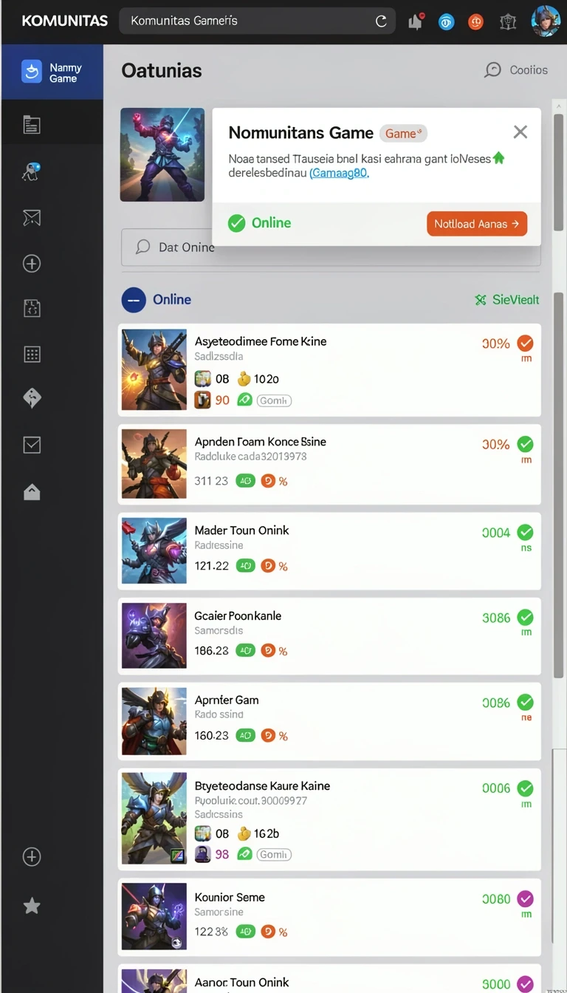This screenshot has width=567, height=993.
Task: Toggle green check on Btyeteodanse Kaure Kaine
Action: (526, 788)
